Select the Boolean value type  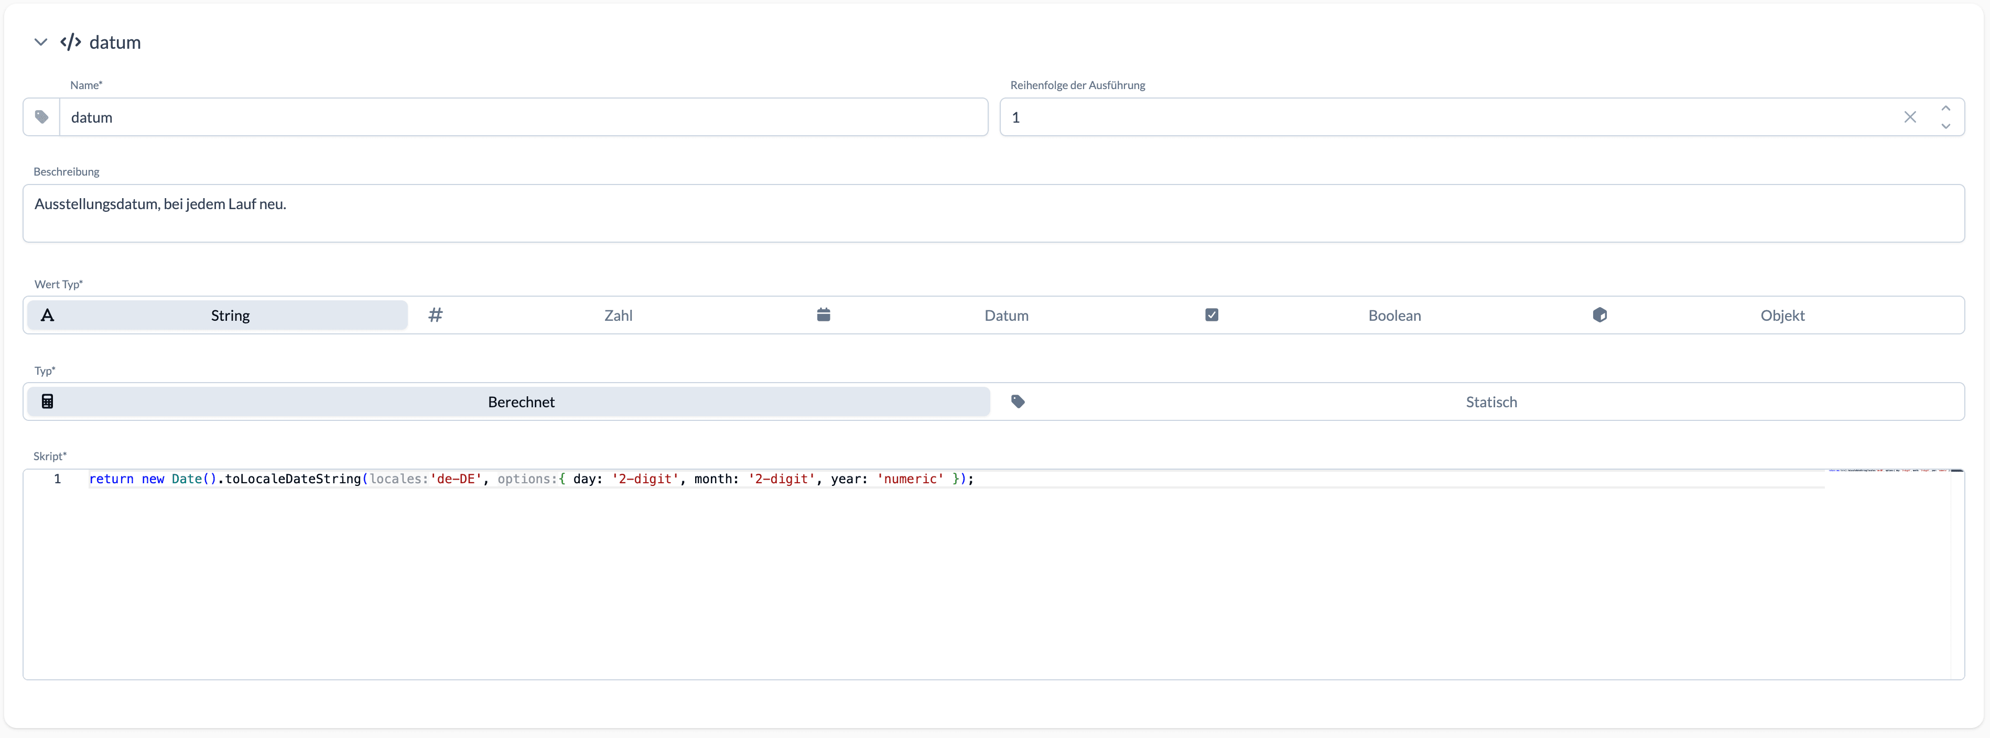click(1382, 316)
